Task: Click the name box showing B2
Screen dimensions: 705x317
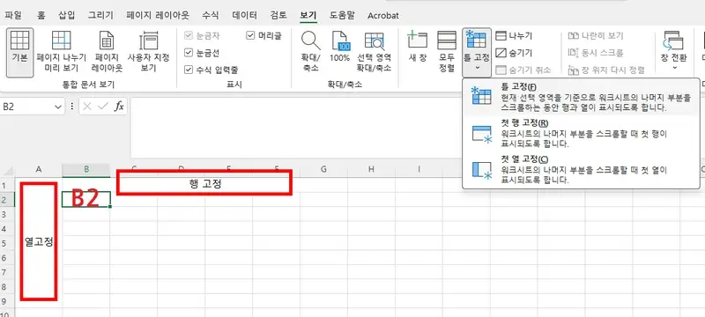Action: click(27, 107)
